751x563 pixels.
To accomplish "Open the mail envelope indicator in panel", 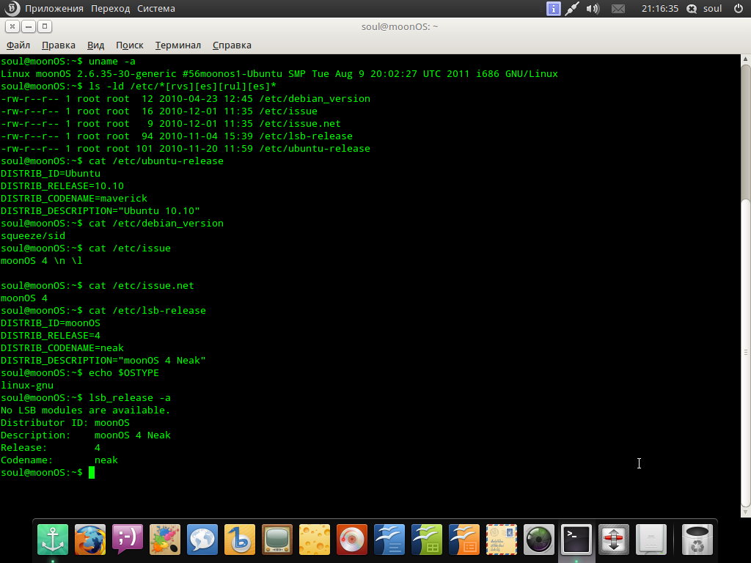I will coord(618,9).
